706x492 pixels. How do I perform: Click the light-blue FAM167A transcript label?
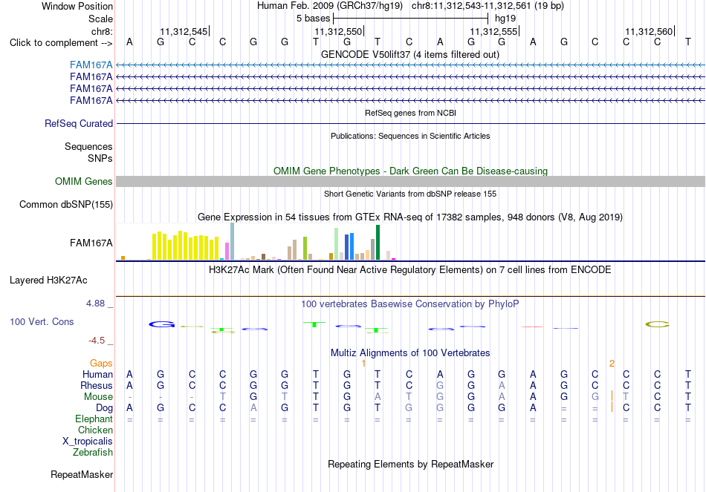click(x=91, y=65)
